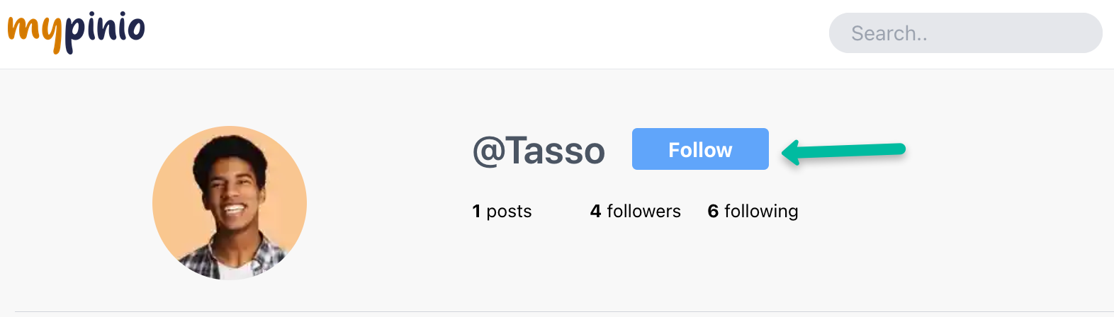
Task: Click the @ symbol before Tasso
Action: click(488, 151)
